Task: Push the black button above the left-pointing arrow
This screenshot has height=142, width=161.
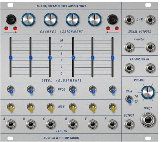Action: pyautogui.click(x=113, y=19)
